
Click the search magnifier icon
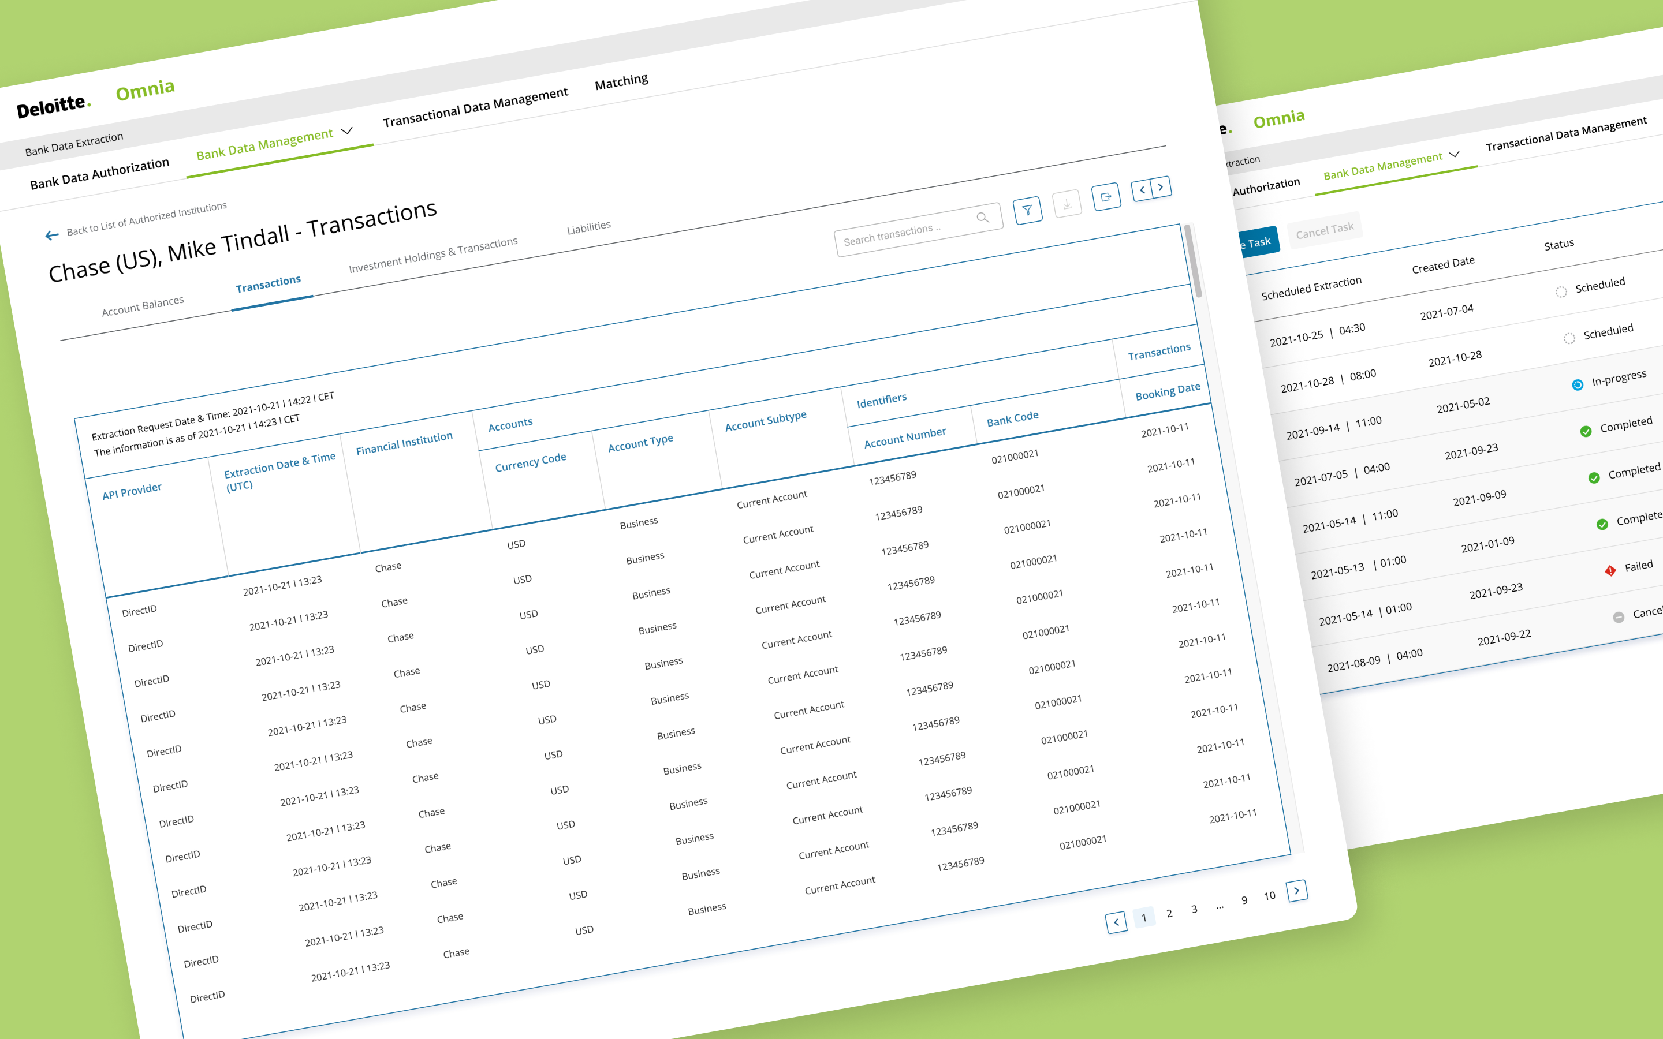click(x=983, y=217)
